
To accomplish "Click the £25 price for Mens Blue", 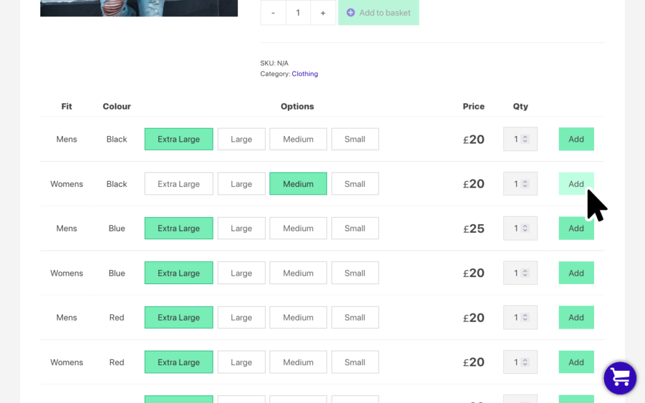I will coord(474,229).
